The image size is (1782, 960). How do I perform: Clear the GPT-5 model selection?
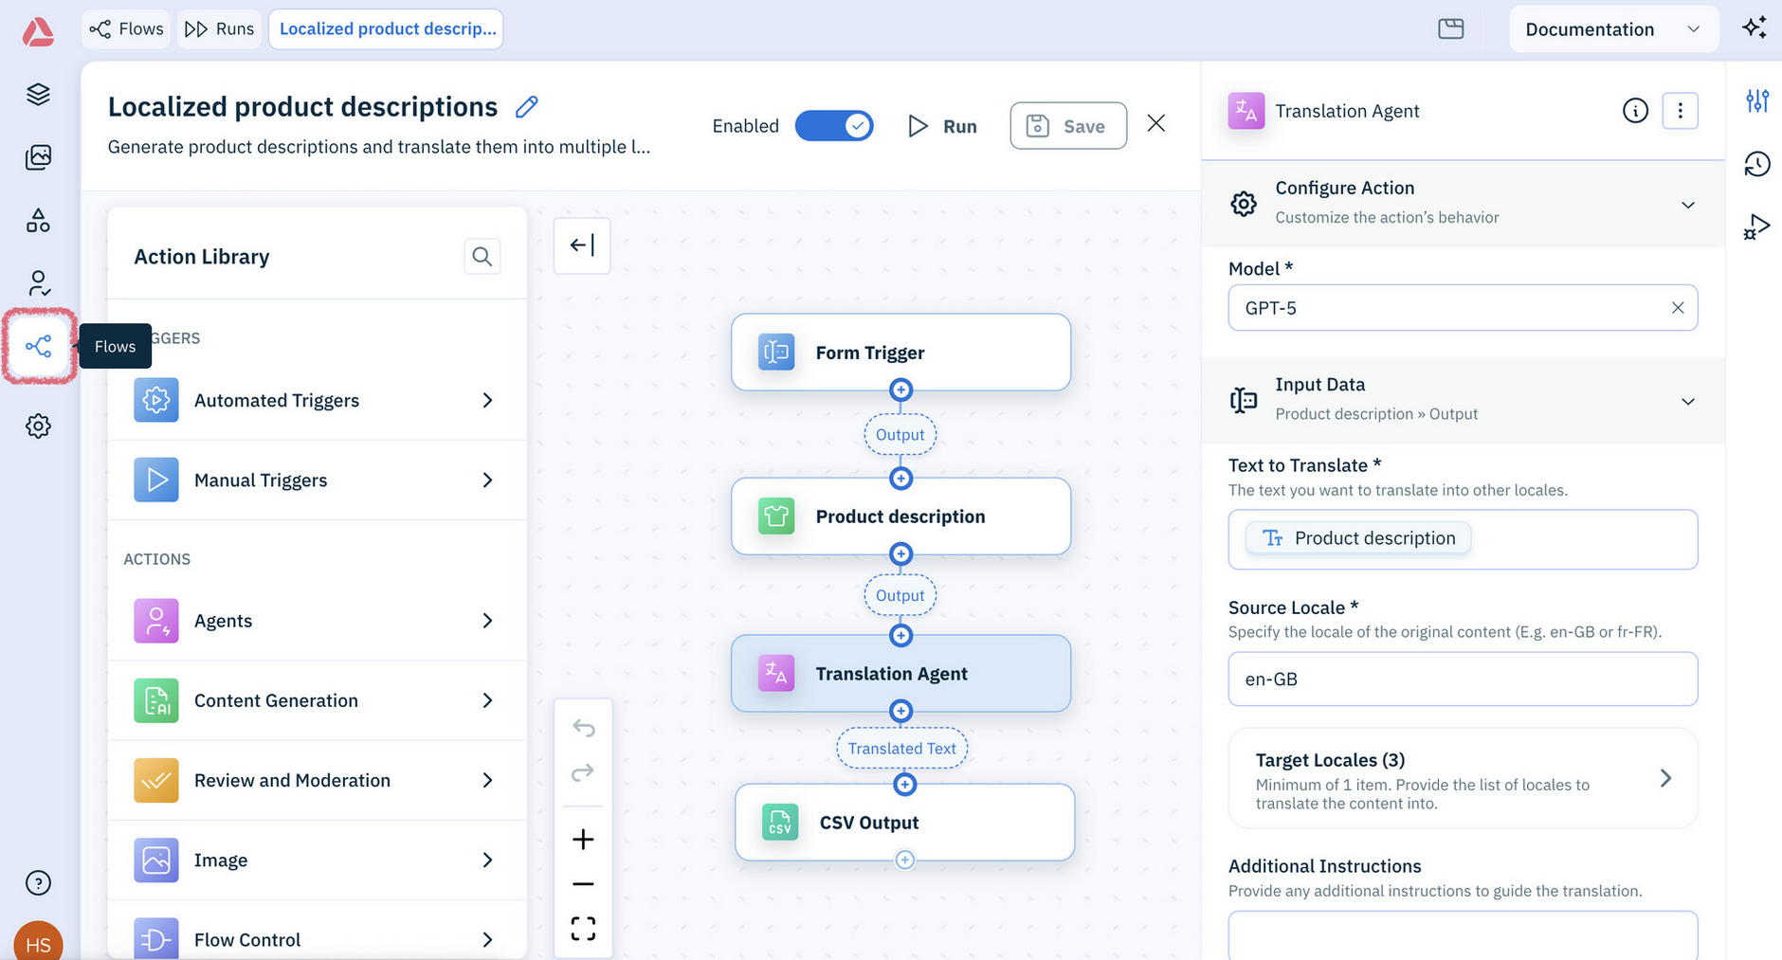point(1678,308)
